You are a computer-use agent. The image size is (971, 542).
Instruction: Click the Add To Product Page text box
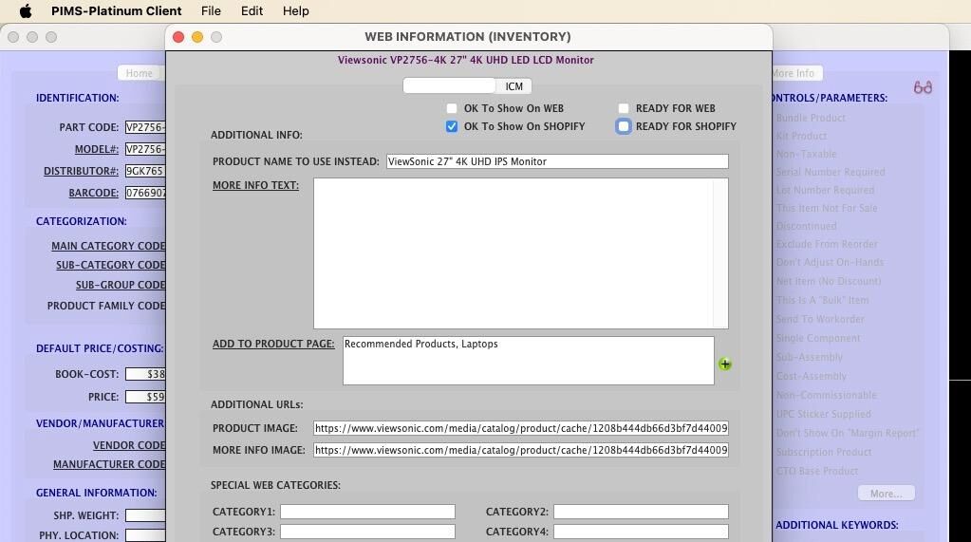coord(529,361)
